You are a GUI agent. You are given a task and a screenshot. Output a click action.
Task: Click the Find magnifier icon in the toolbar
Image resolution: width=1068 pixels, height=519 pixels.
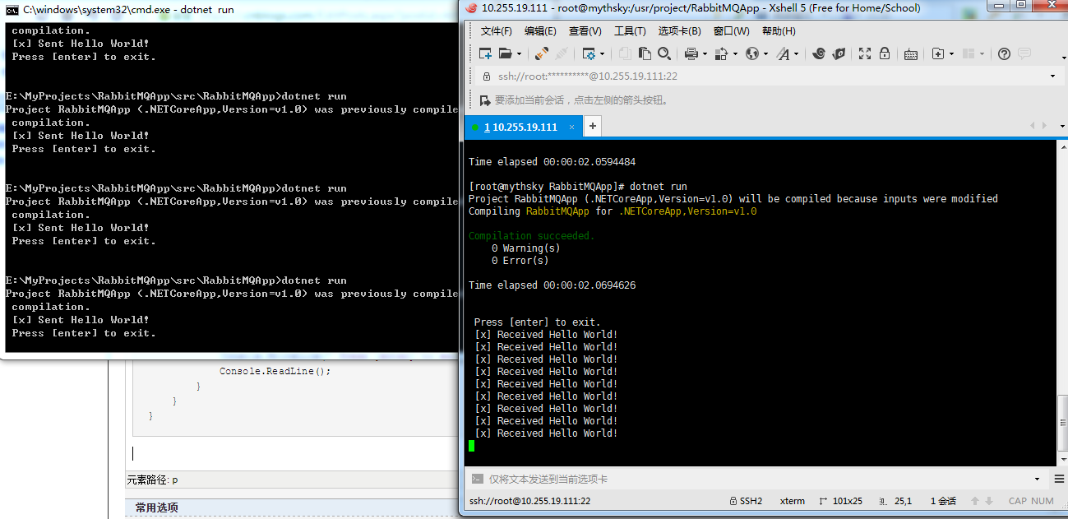pos(664,53)
